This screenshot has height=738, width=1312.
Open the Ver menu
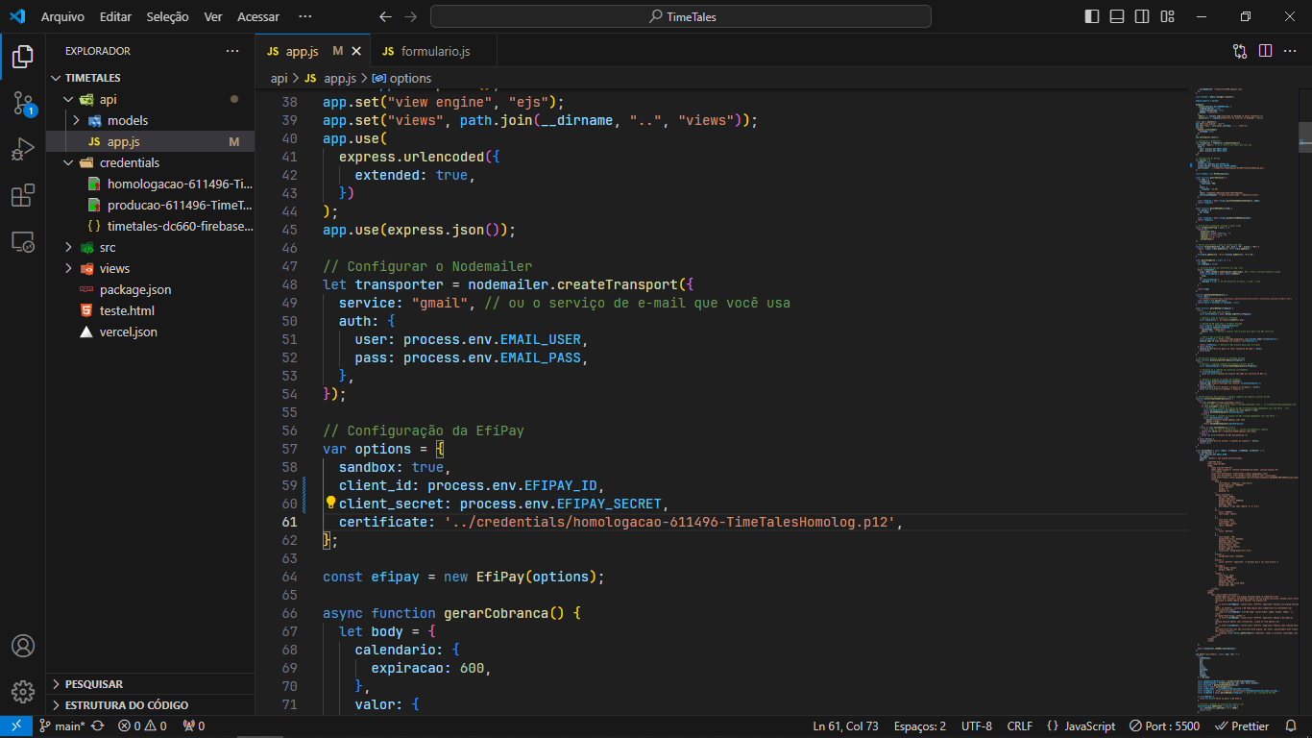pyautogui.click(x=213, y=16)
